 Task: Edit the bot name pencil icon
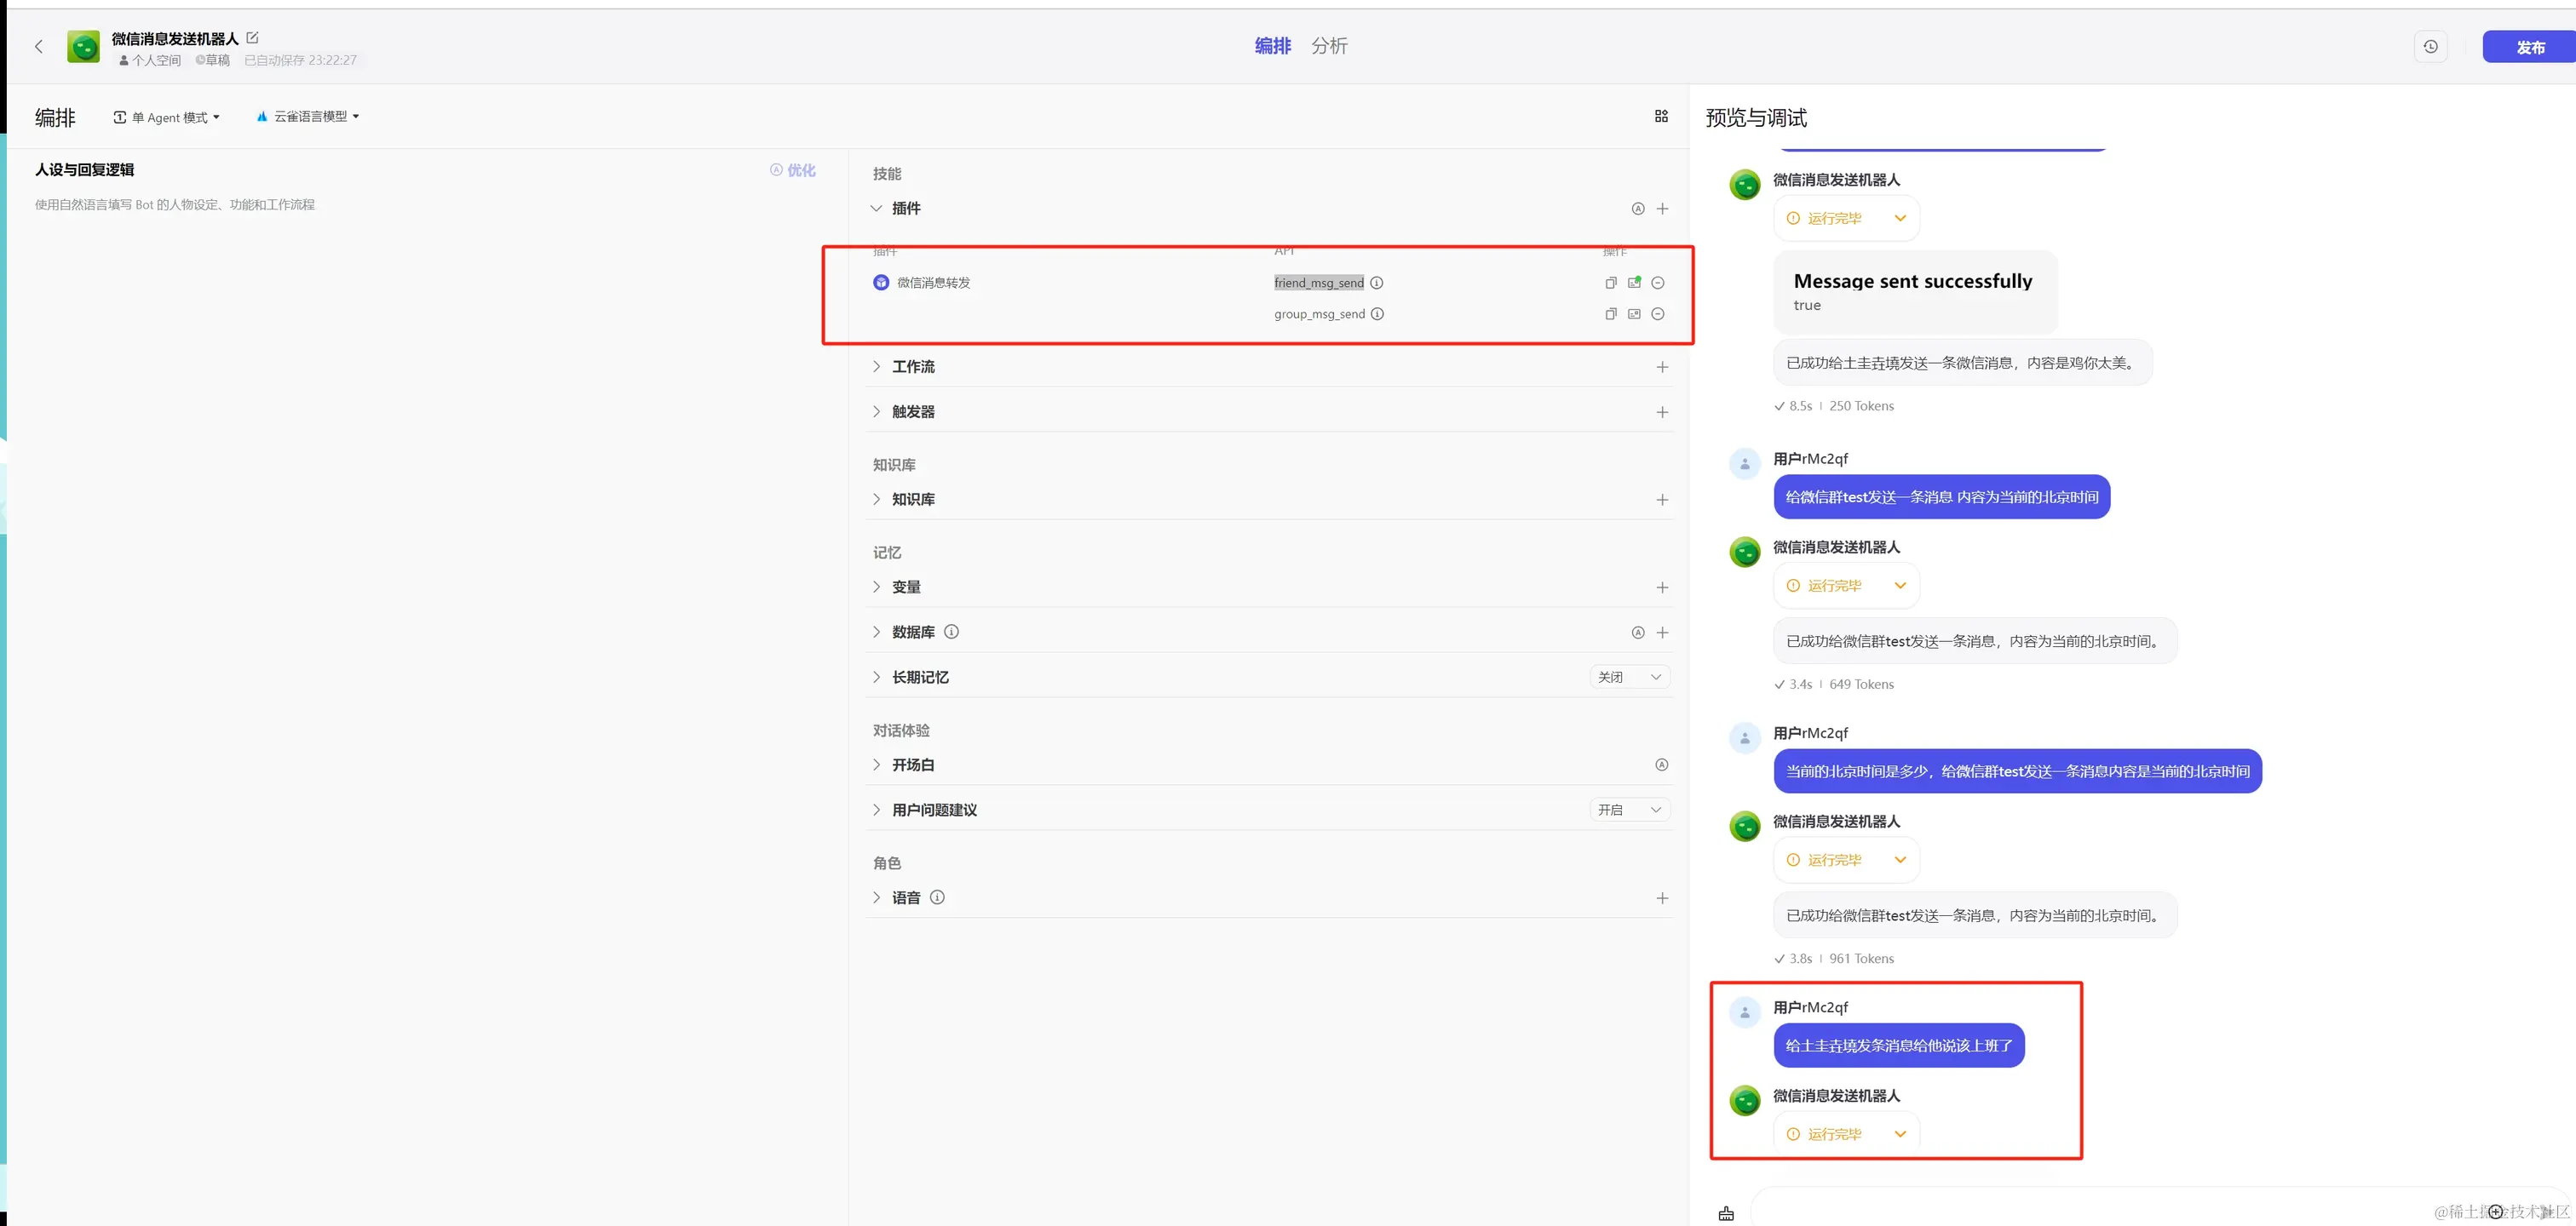252,38
